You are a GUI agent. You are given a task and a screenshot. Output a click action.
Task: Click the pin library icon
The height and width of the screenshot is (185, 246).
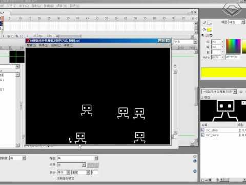(x=241, y=92)
